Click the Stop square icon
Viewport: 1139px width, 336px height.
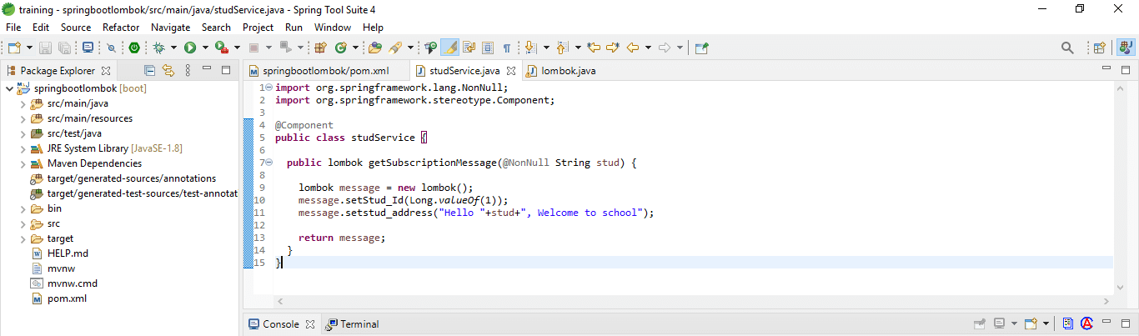coord(253,48)
